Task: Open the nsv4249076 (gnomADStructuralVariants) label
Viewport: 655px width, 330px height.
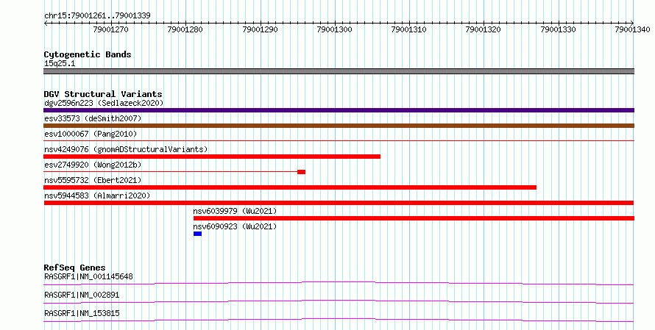Action: [126, 149]
